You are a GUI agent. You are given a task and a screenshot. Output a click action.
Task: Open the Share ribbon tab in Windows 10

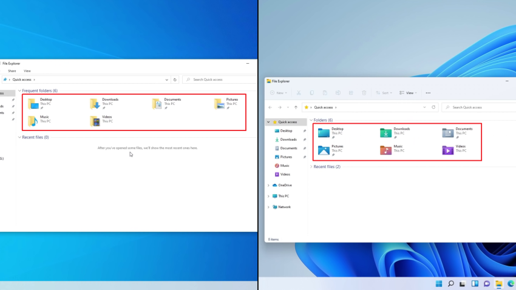click(12, 71)
